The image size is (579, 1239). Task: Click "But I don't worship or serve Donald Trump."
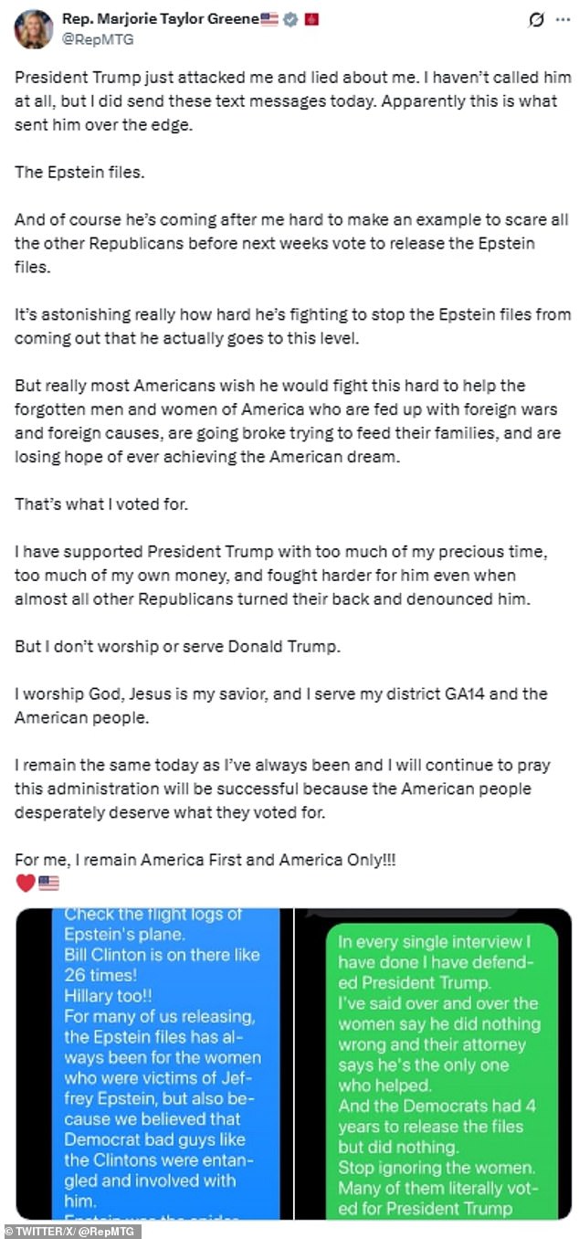(x=177, y=646)
